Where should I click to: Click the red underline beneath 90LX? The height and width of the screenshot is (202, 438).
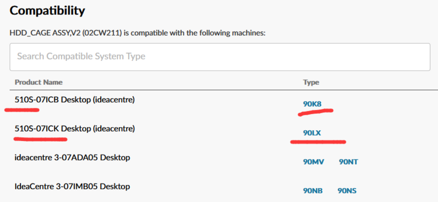click(318, 142)
